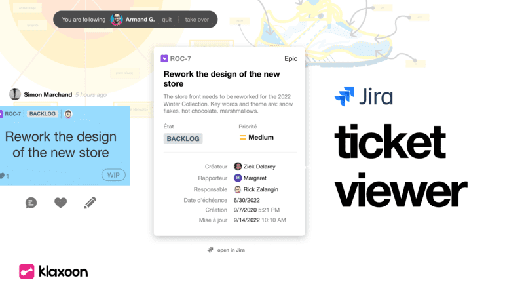Click the assignee avatar on the blue card
Image resolution: width=524 pixels, height=295 pixels.
coord(68,114)
